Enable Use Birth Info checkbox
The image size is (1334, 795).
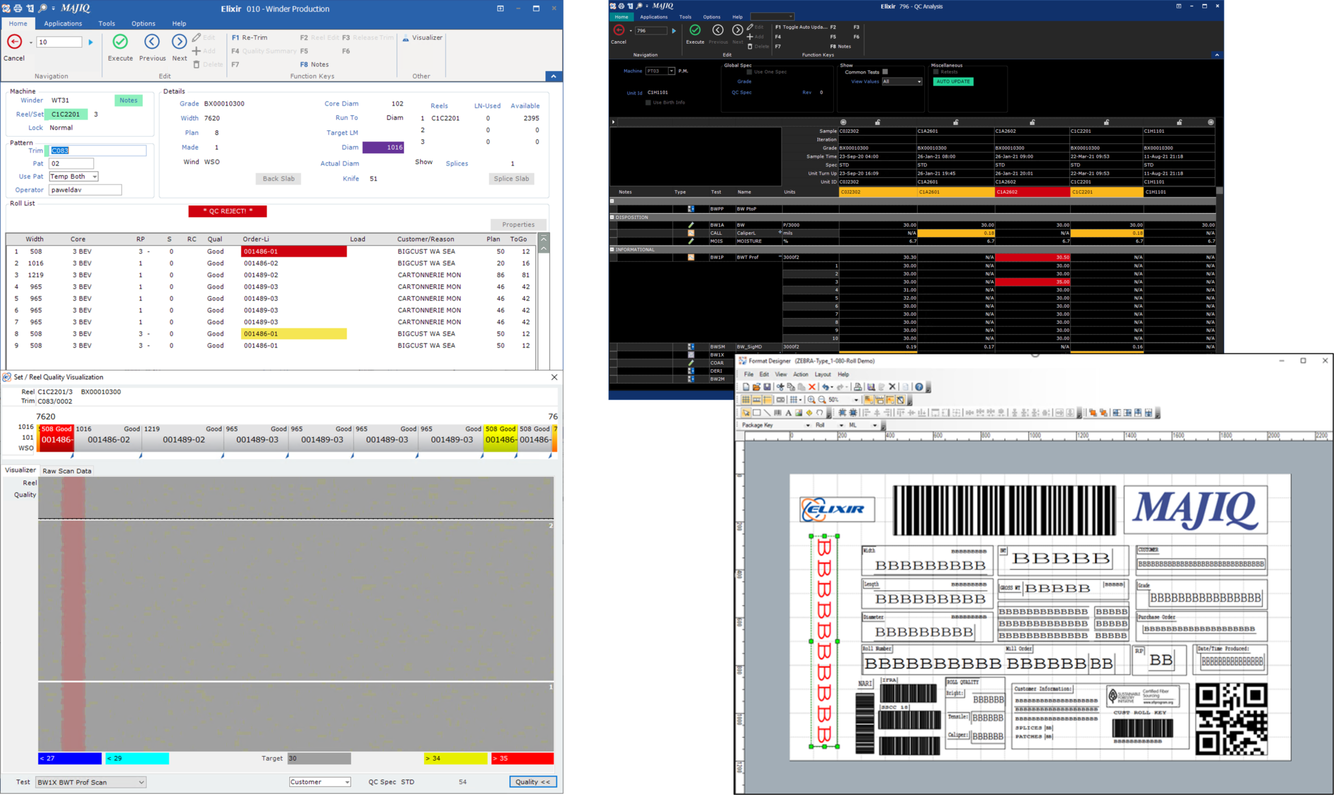647,103
